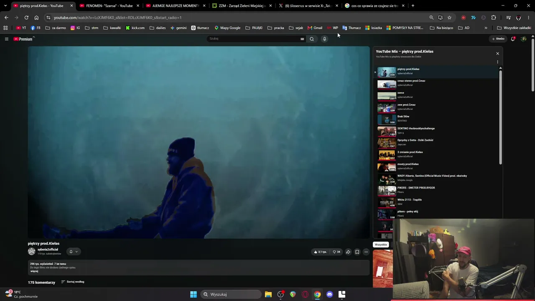The image size is (535, 301).
Task: Open the Opera browser taskbar icon
Action: (305, 294)
